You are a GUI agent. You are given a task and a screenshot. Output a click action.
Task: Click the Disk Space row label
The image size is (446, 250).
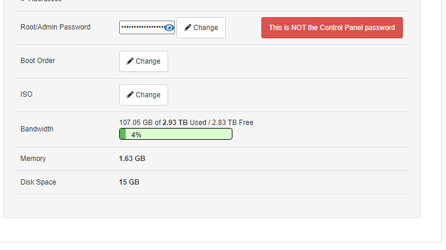pos(38,182)
